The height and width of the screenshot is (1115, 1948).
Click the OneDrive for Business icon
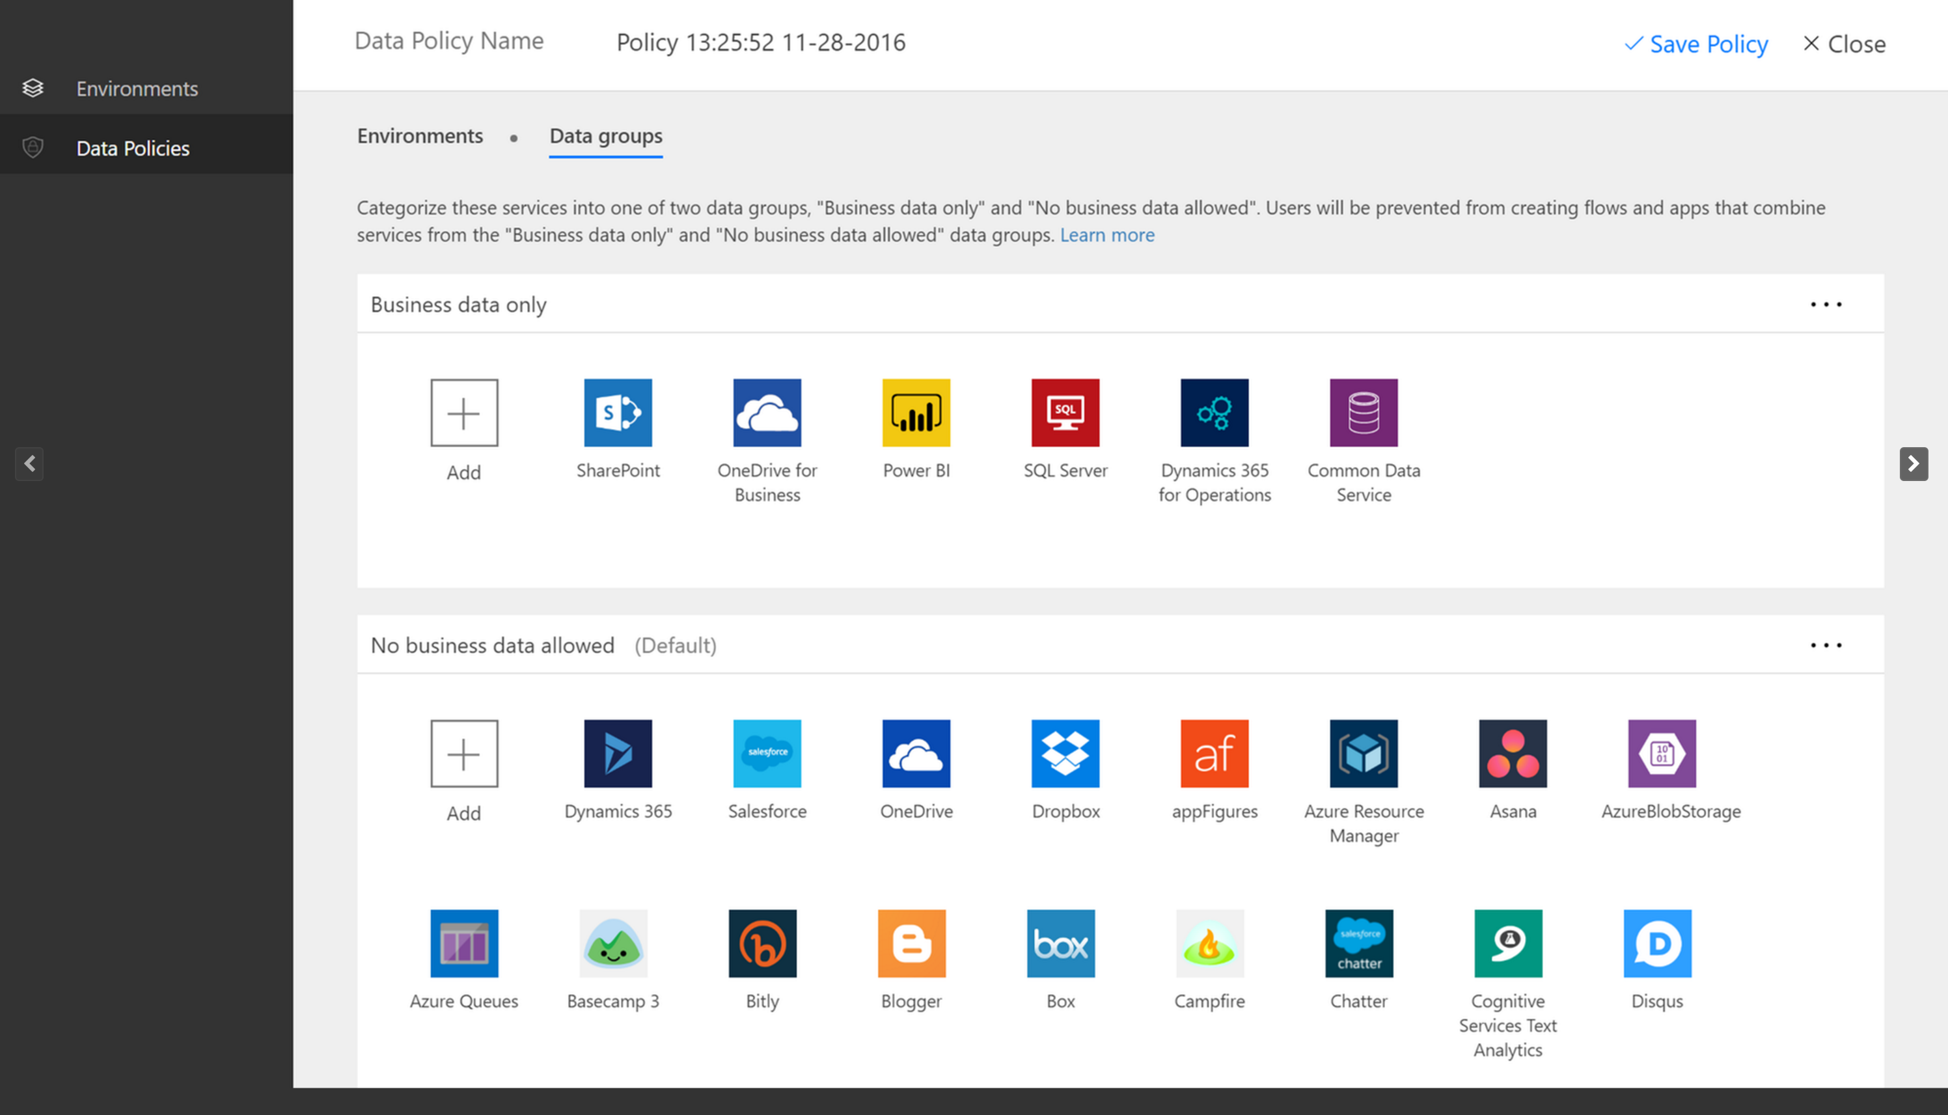767,412
